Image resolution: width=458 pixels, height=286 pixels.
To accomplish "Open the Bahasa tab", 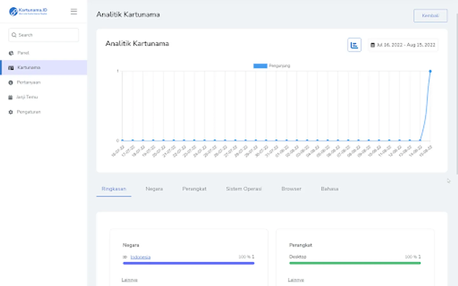I will [x=330, y=189].
